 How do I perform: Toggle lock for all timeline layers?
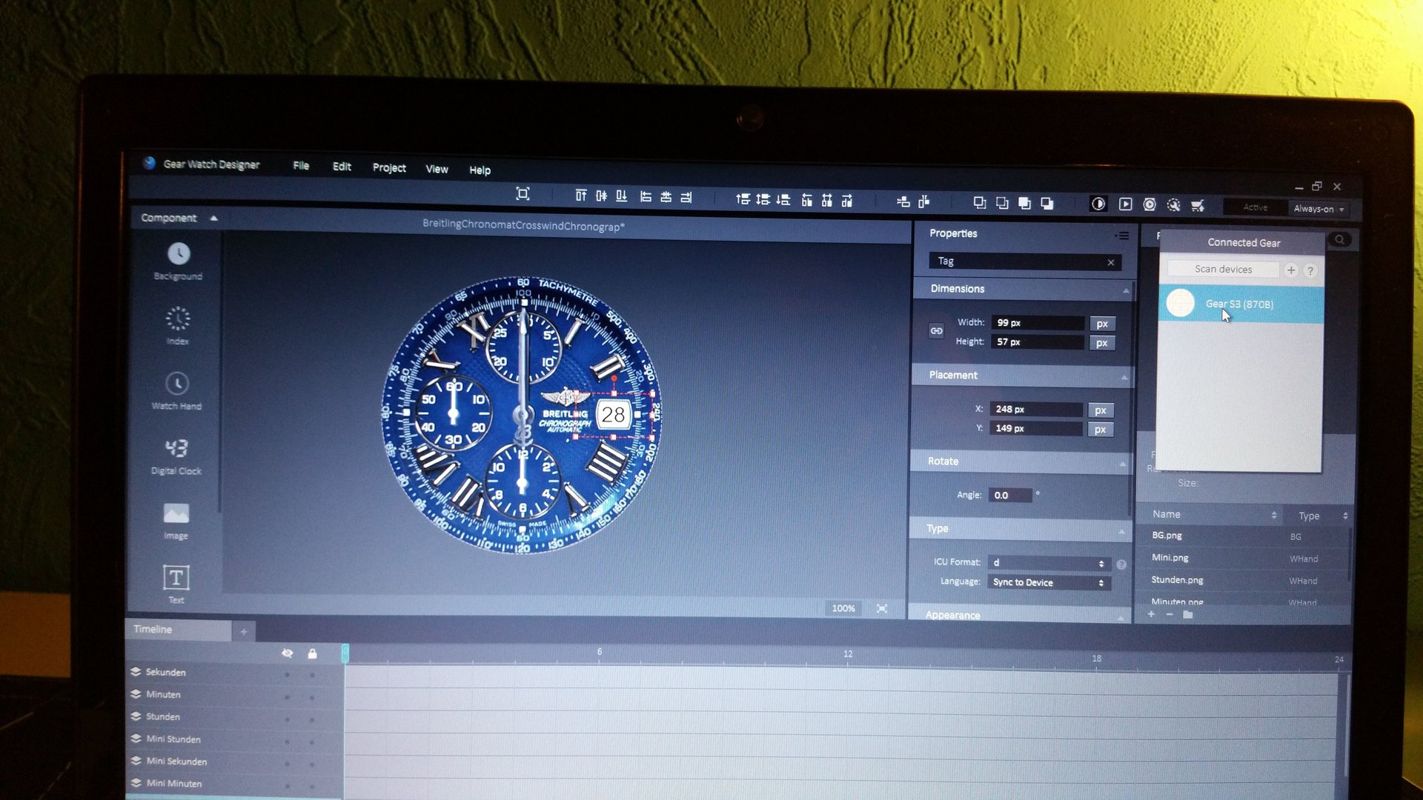point(312,653)
